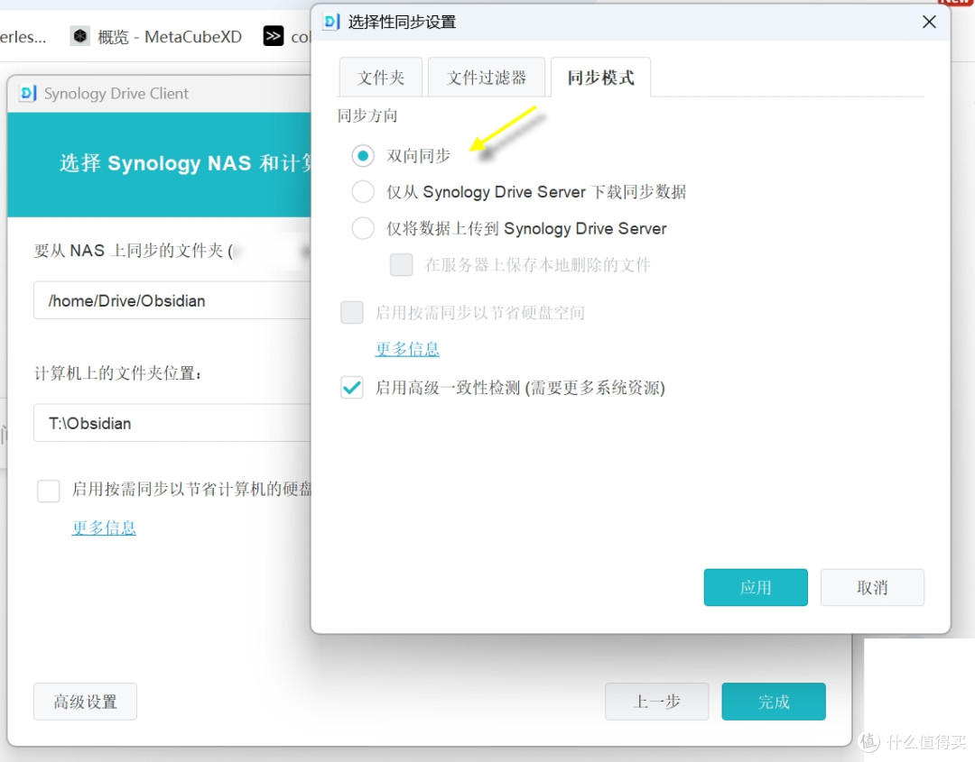Click the Synology Drive Client window icon
Viewport: 975px width, 762px height.
tap(28, 93)
